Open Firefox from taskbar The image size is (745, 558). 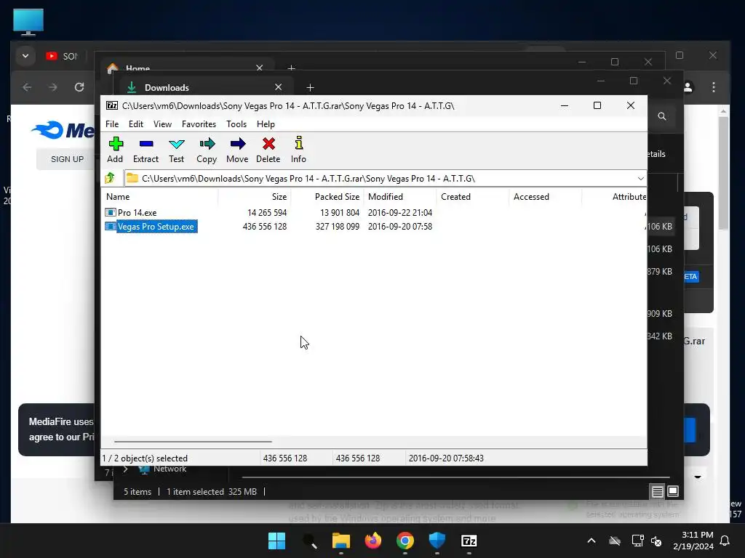click(373, 541)
